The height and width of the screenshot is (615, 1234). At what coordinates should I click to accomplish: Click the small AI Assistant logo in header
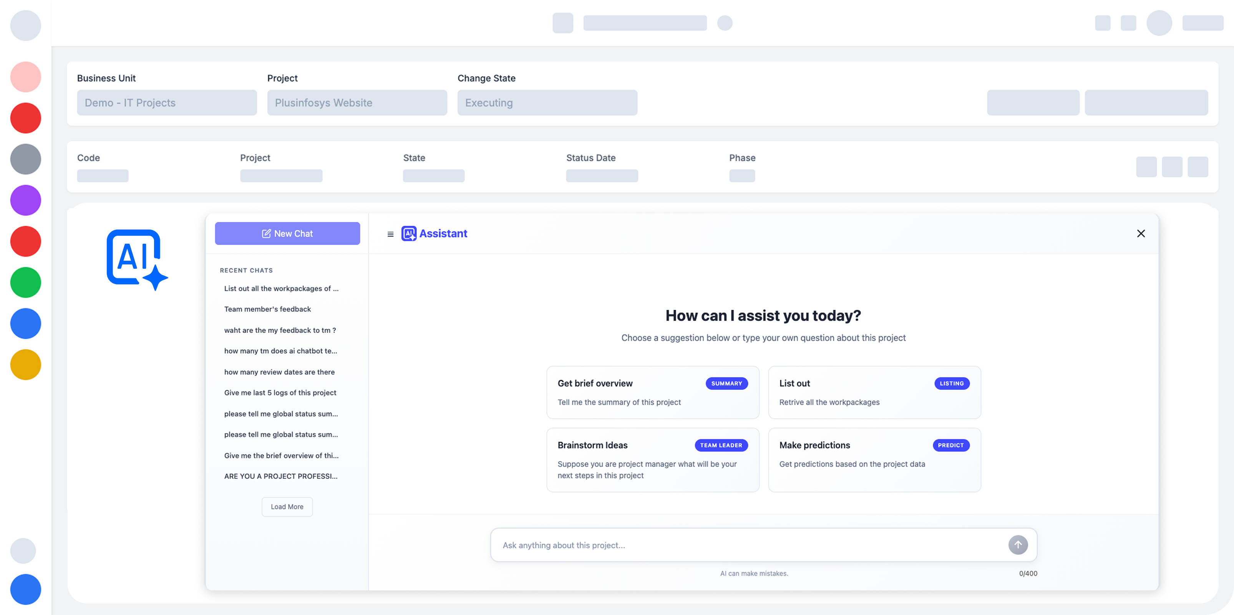point(409,233)
